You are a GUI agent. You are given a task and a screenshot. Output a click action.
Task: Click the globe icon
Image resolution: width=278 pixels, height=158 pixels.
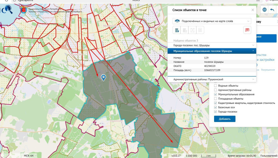click(264, 10)
